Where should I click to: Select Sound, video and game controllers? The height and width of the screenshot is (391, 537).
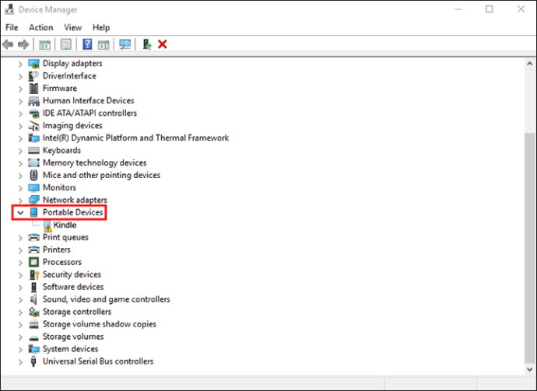106,299
